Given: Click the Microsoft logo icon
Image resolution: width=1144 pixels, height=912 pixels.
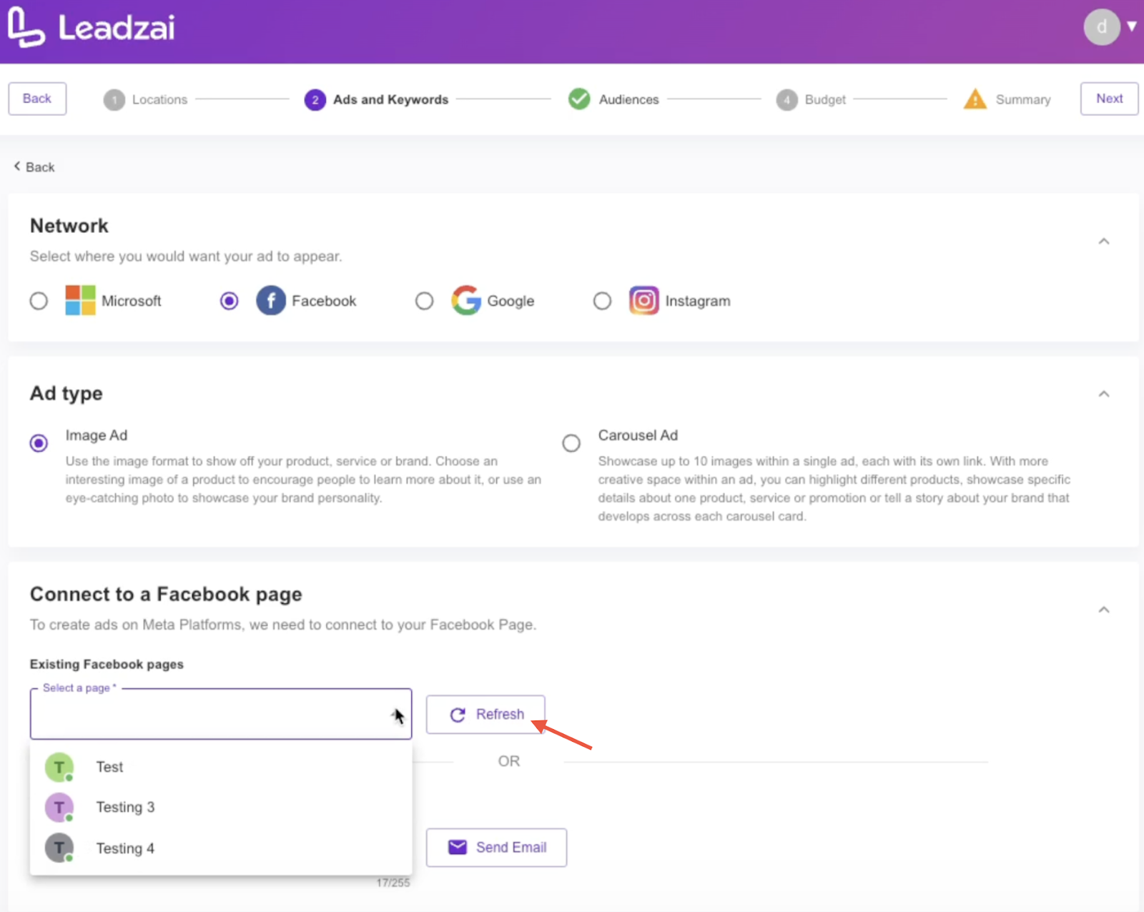Looking at the screenshot, I should (x=80, y=300).
